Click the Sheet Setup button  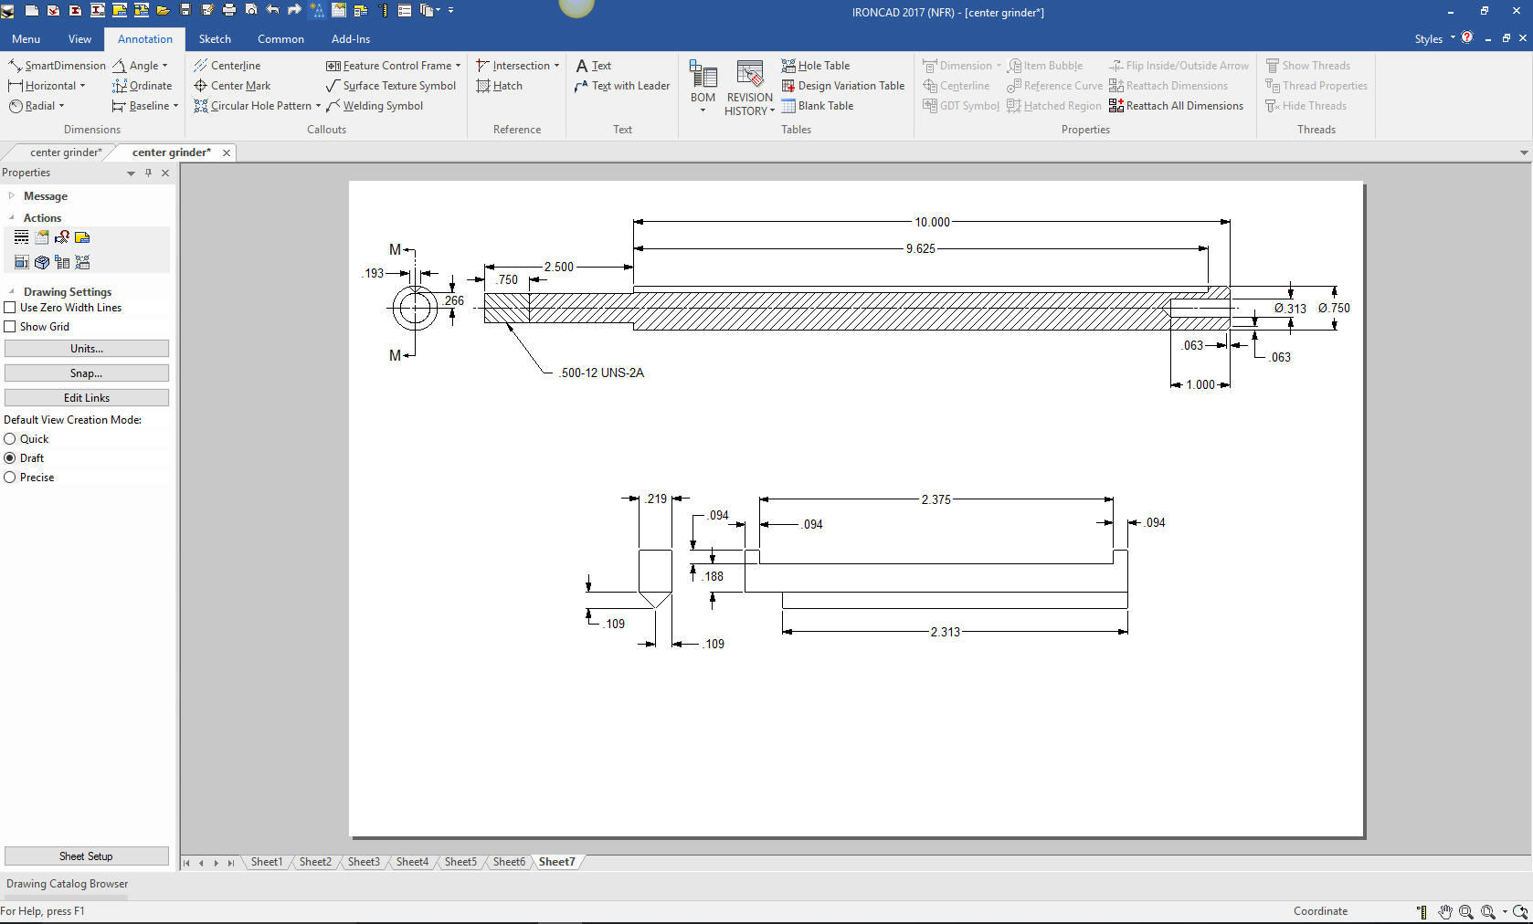click(x=87, y=856)
